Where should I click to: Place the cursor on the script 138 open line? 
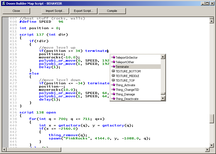pos(38,112)
